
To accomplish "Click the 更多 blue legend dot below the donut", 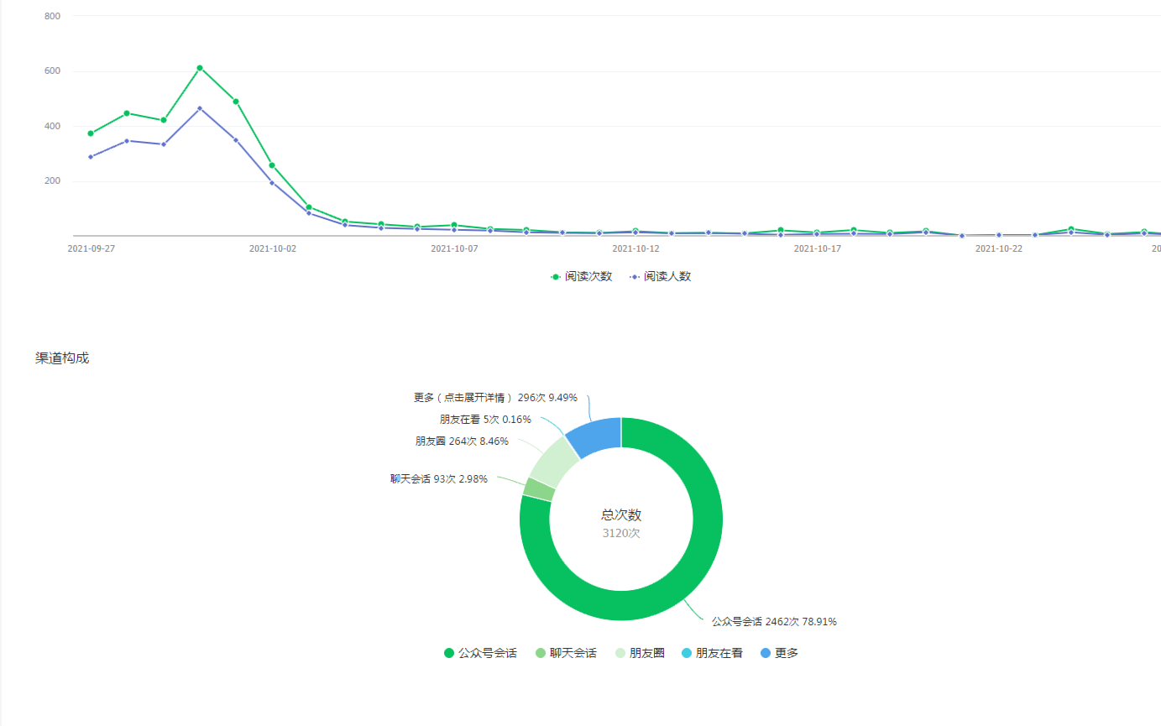I will 765,653.
